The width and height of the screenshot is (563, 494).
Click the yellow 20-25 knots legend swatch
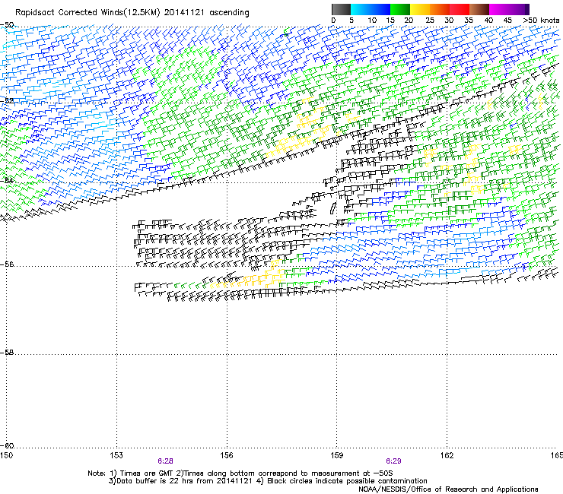click(x=420, y=9)
